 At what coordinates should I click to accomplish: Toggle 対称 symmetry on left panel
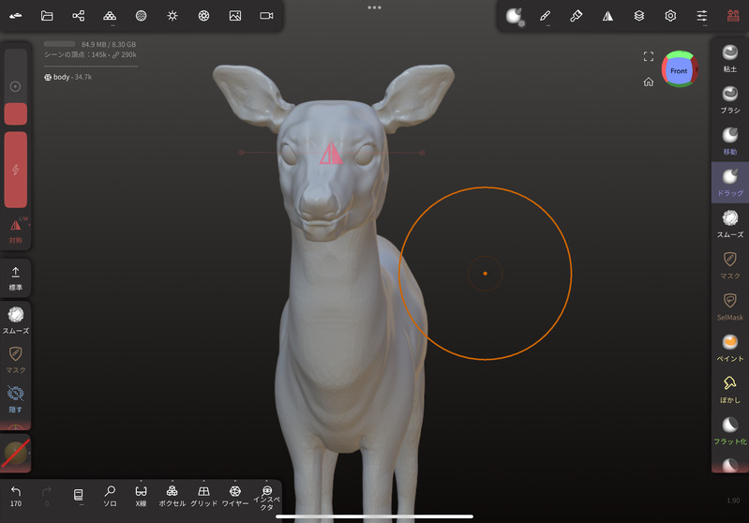(x=16, y=231)
